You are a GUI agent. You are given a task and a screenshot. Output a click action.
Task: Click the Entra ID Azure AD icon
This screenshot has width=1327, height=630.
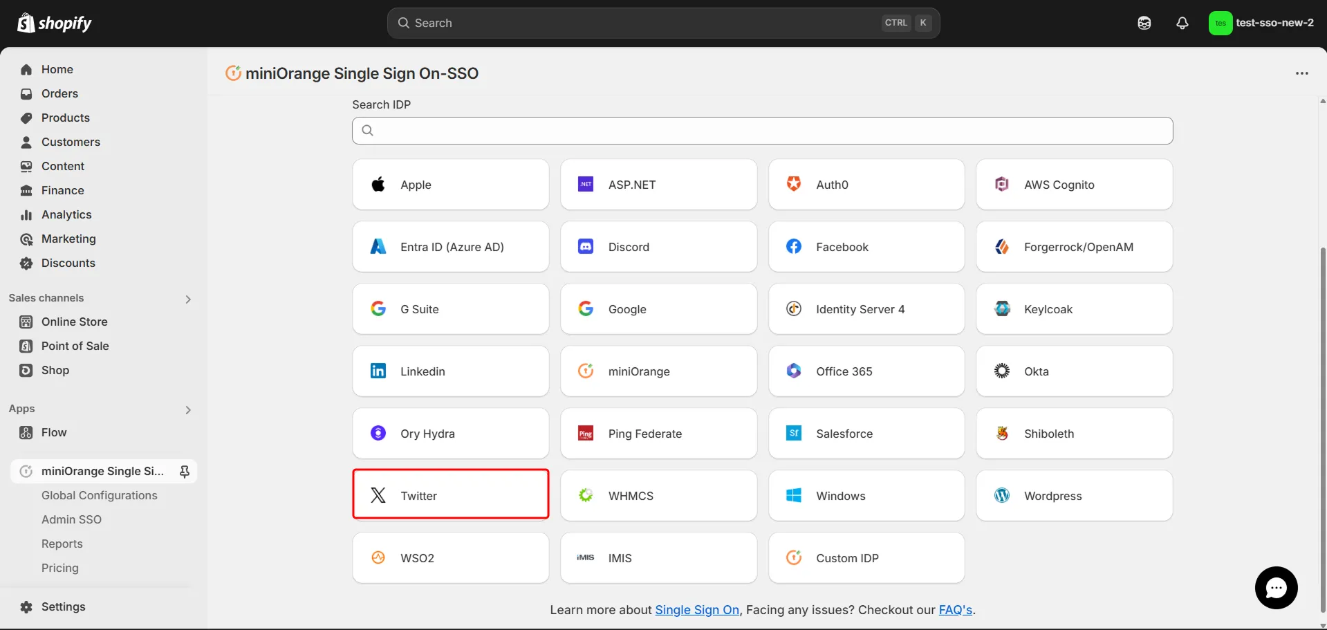pos(378,246)
